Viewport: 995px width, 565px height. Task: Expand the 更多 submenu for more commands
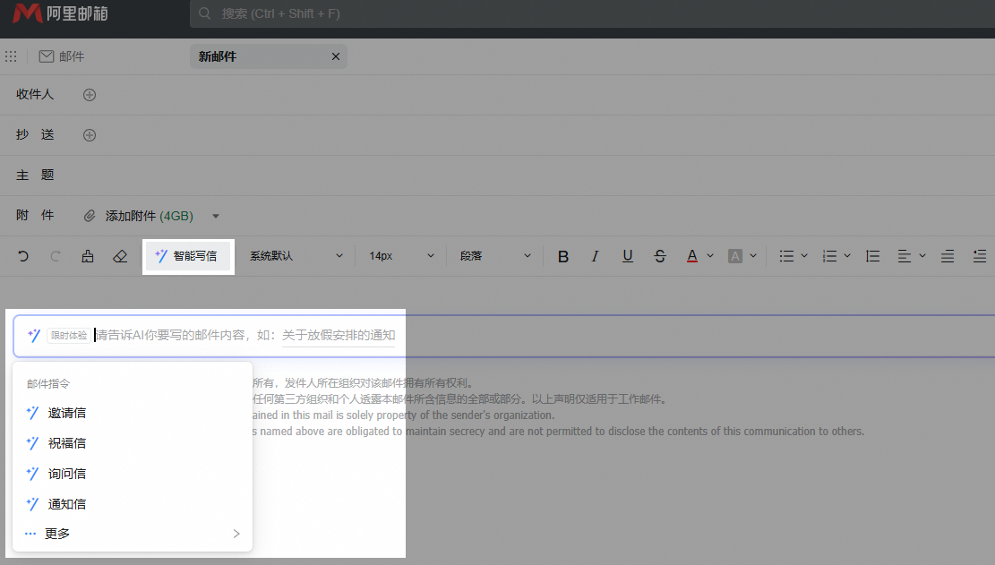click(x=133, y=534)
